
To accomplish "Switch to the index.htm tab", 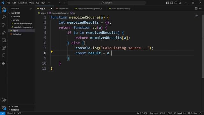I will [x=63, y=9].
